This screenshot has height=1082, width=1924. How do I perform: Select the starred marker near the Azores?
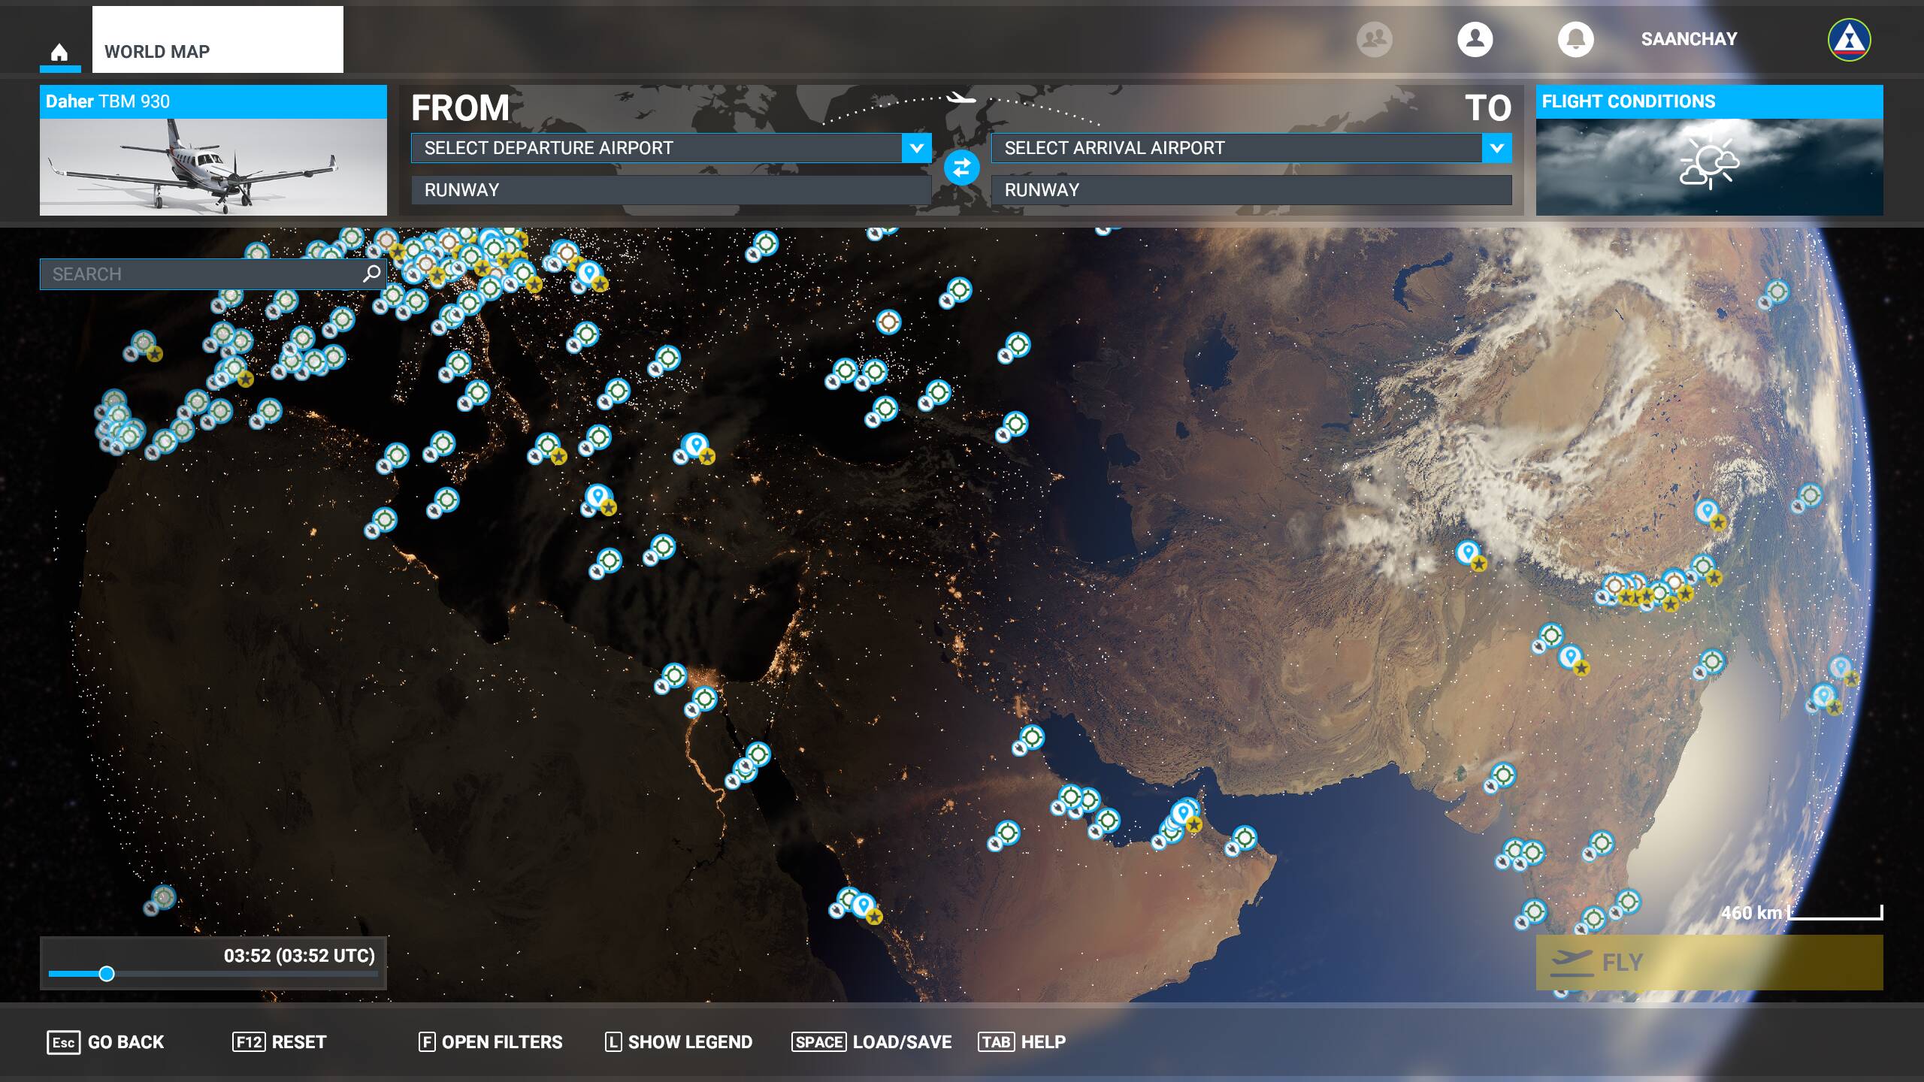[144, 344]
